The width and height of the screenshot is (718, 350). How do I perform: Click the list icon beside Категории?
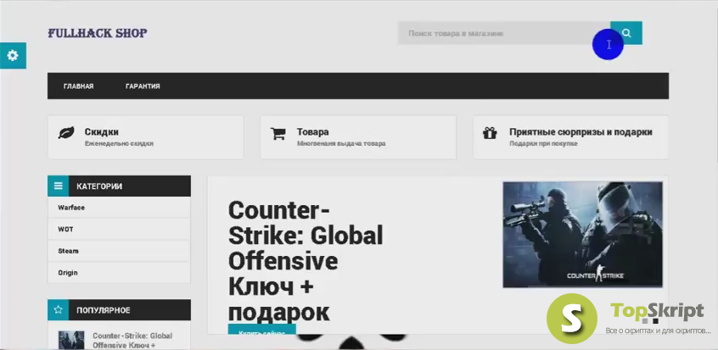point(59,186)
